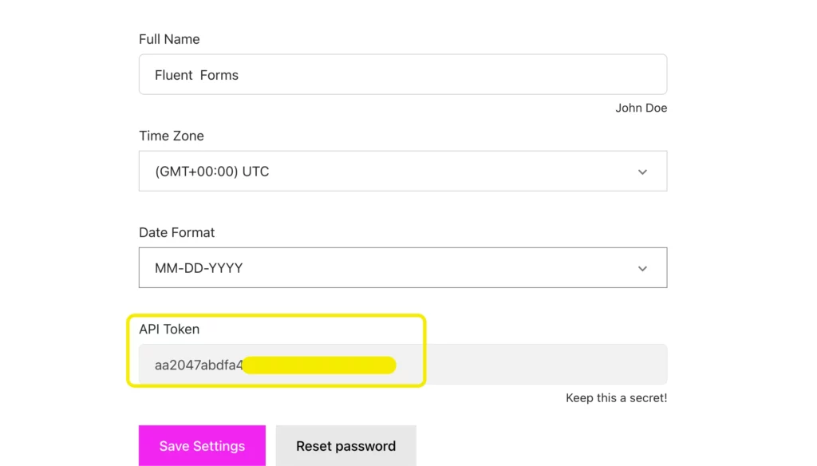
Task: Click the Time Zone label
Action: (171, 136)
